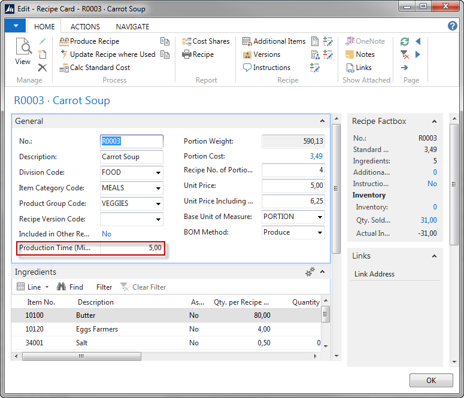
Task: Switch to the NAVIGATE tab
Action: (x=132, y=27)
